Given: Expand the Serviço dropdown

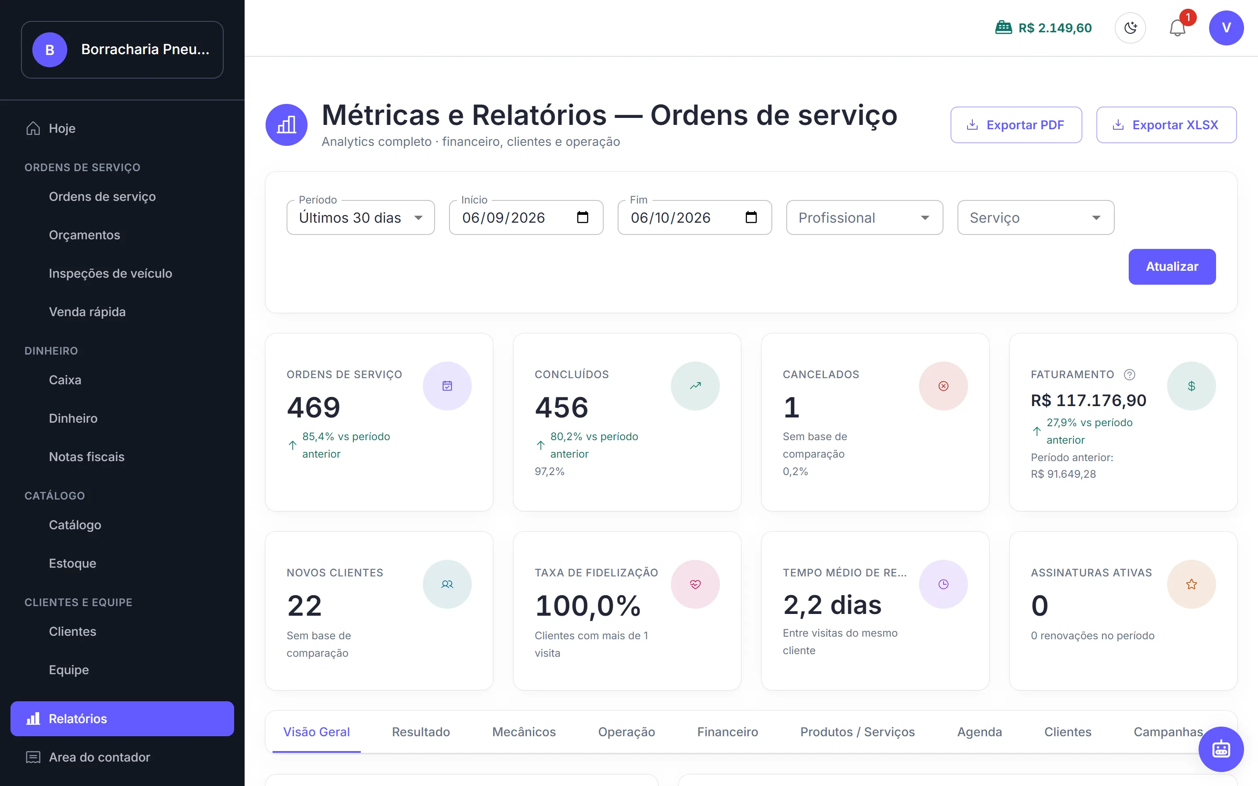Looking at the screenshot, I should pyautogui.click(x=1036, y=217).
